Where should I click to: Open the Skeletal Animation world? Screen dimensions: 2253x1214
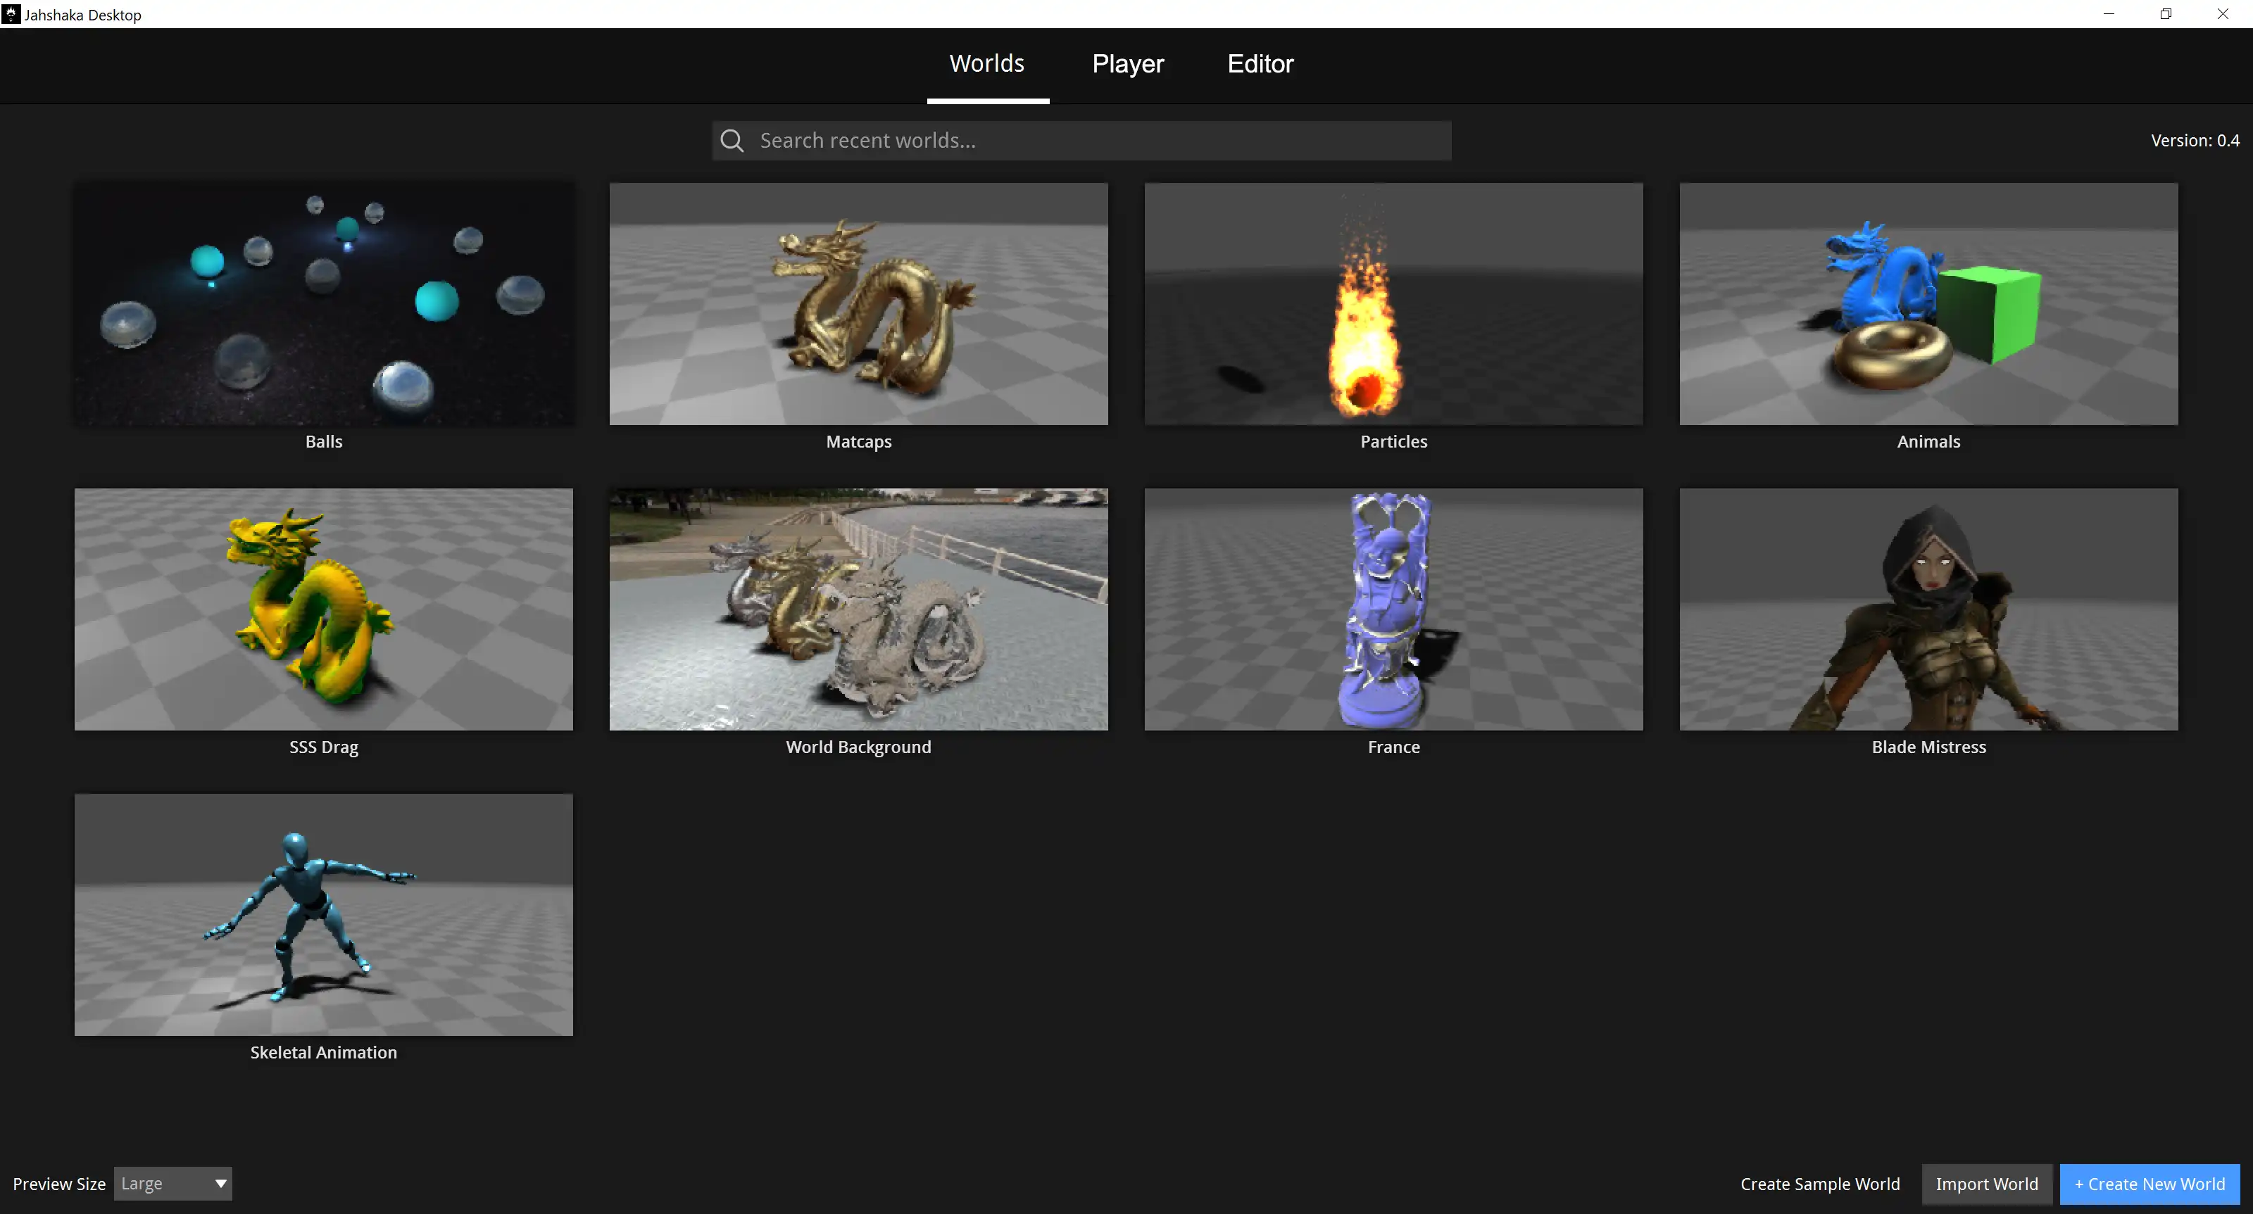(324, 914)
